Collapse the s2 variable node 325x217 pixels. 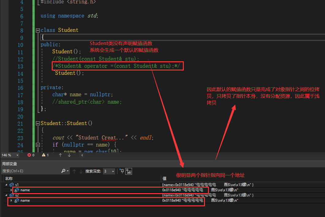6,195
